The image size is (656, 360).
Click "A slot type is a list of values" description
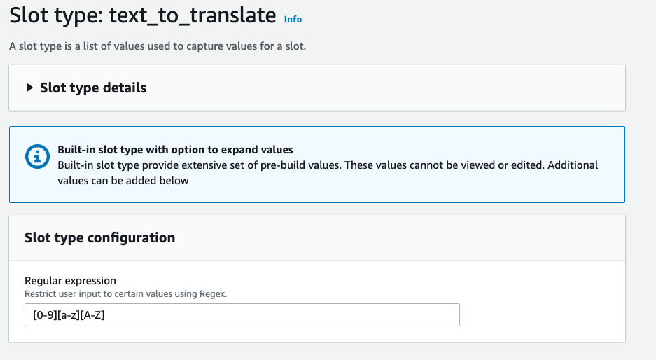pyautogui.click(x=158, y=46)
